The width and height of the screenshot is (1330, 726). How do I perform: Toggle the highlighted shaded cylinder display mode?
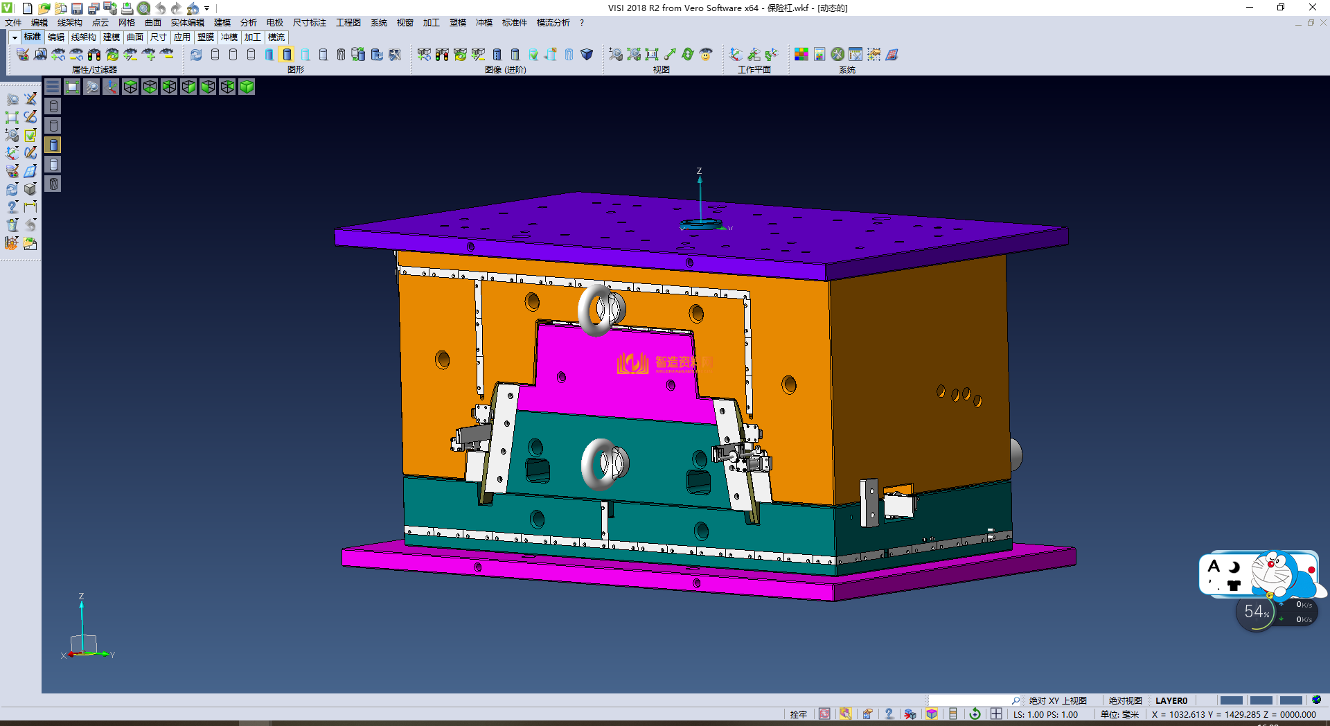pyautogui.click(x=287, y=54)
